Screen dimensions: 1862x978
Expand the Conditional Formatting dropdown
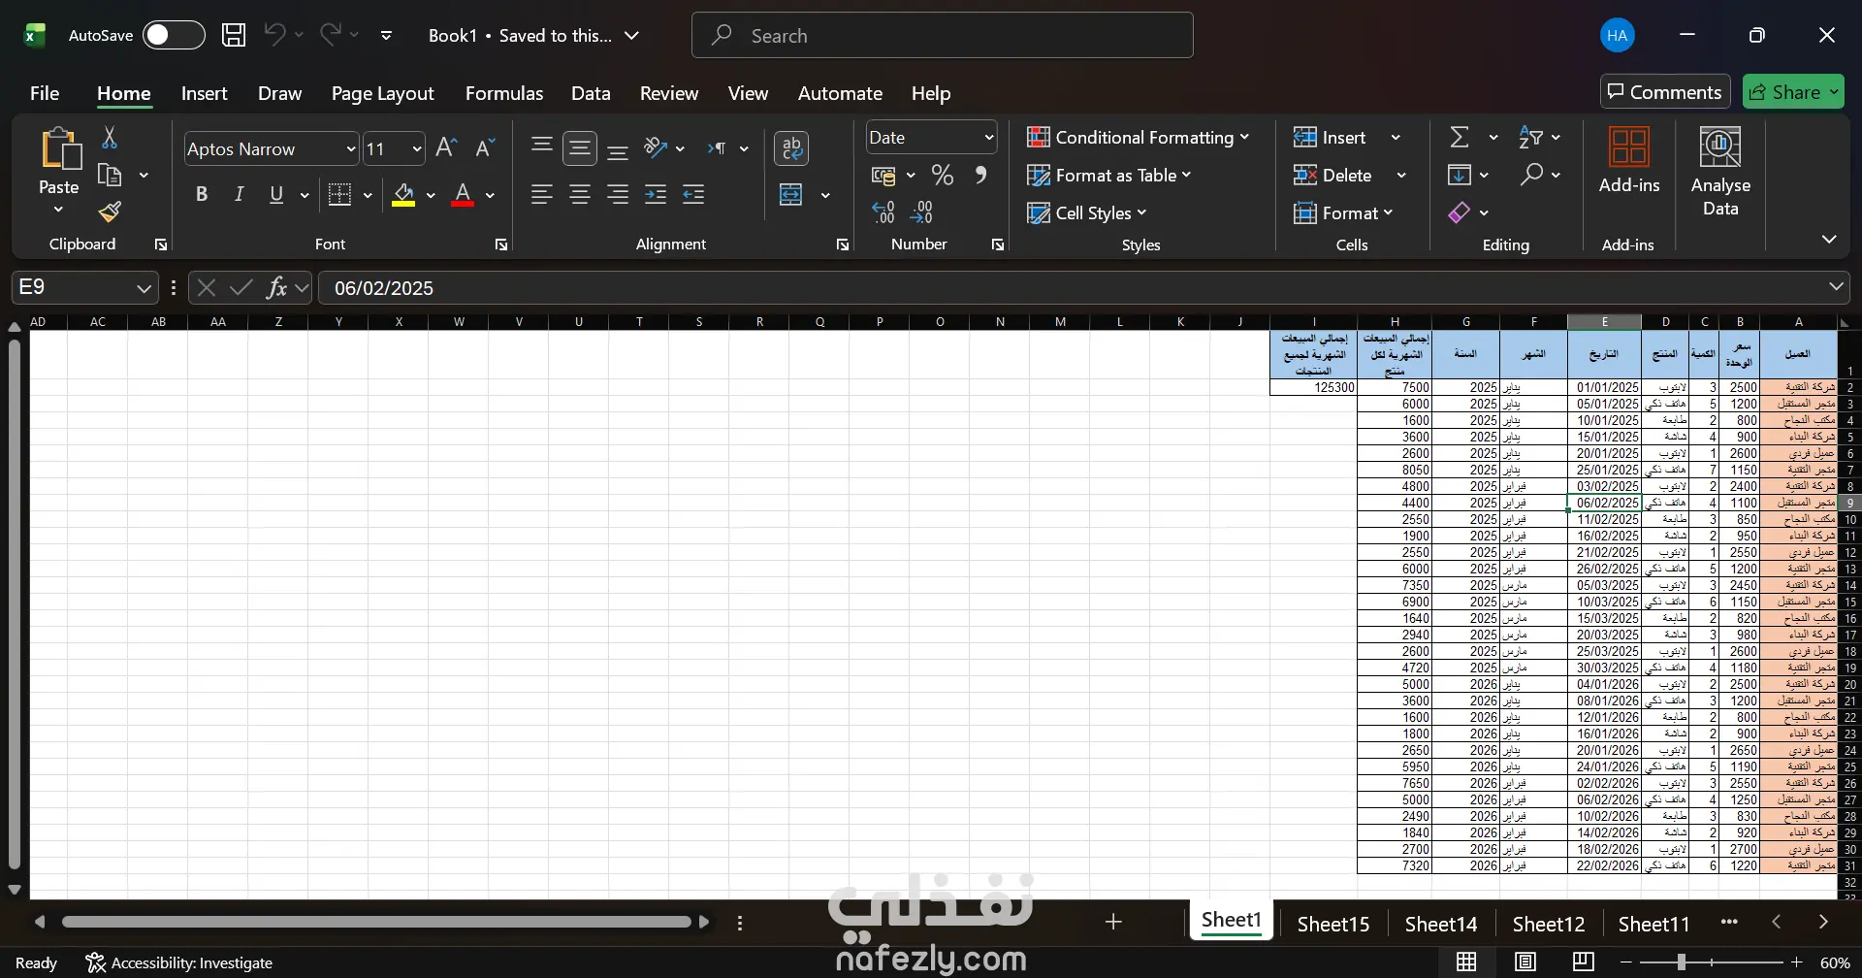[1139, 138]
